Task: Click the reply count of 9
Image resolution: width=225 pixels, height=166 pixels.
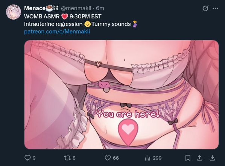Action: [34, 158]
